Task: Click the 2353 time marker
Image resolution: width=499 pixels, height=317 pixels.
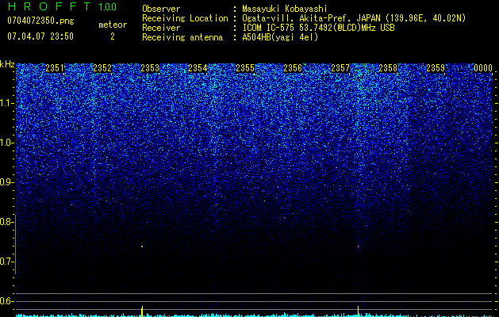Action: 150,68
